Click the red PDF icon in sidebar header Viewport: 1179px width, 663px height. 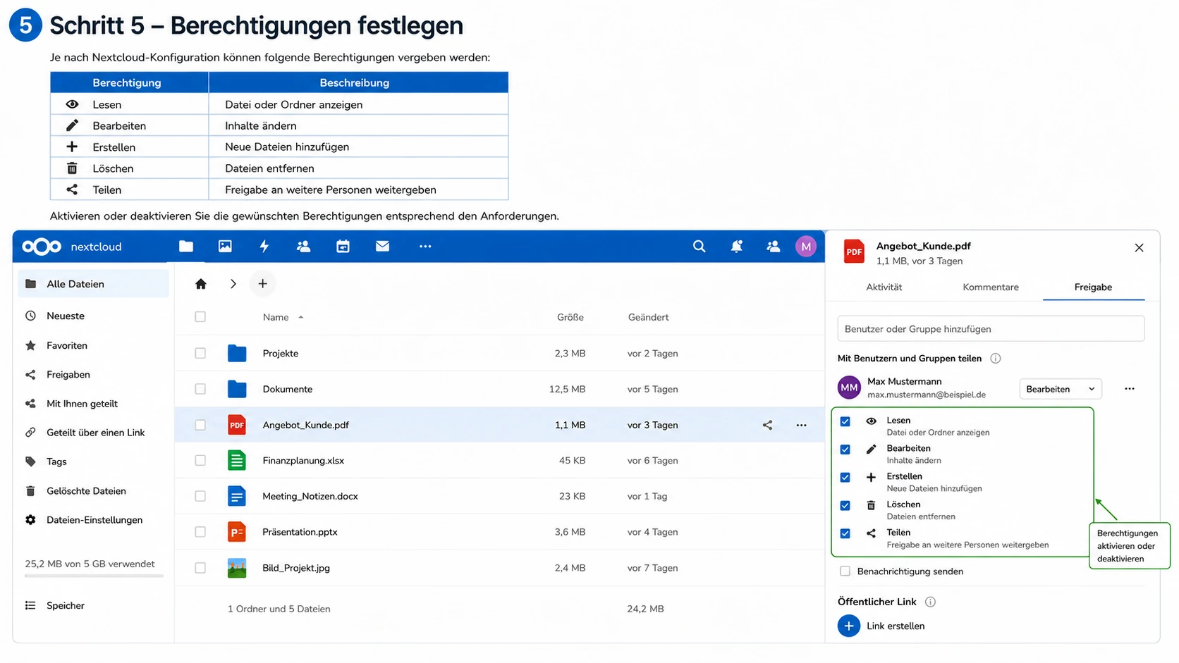coord(854,252)
